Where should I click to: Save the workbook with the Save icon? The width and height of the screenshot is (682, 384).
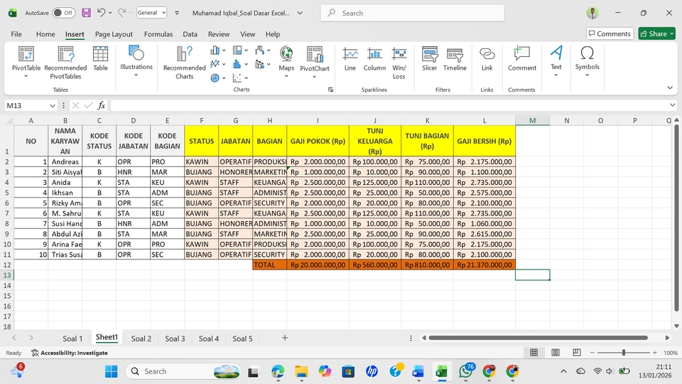pyautogui.click(x=86, y=13)
